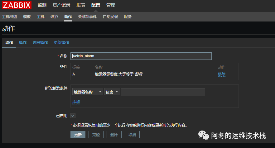Click the 标签 column header
This screenshot has width=275, height=148.
[x=76, y=67]
